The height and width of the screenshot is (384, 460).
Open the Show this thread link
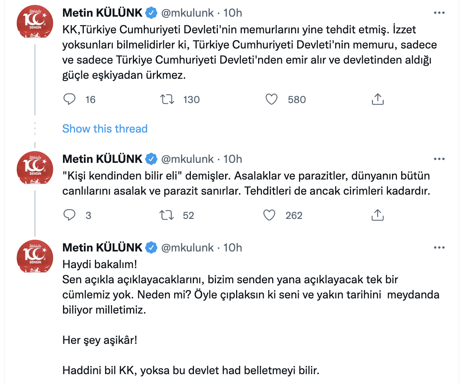[105, 129]
